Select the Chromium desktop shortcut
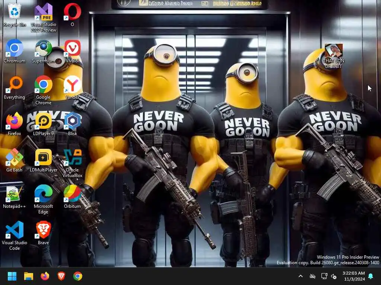The width and height of the screenshot is (381, 285). tap(15, 51)
